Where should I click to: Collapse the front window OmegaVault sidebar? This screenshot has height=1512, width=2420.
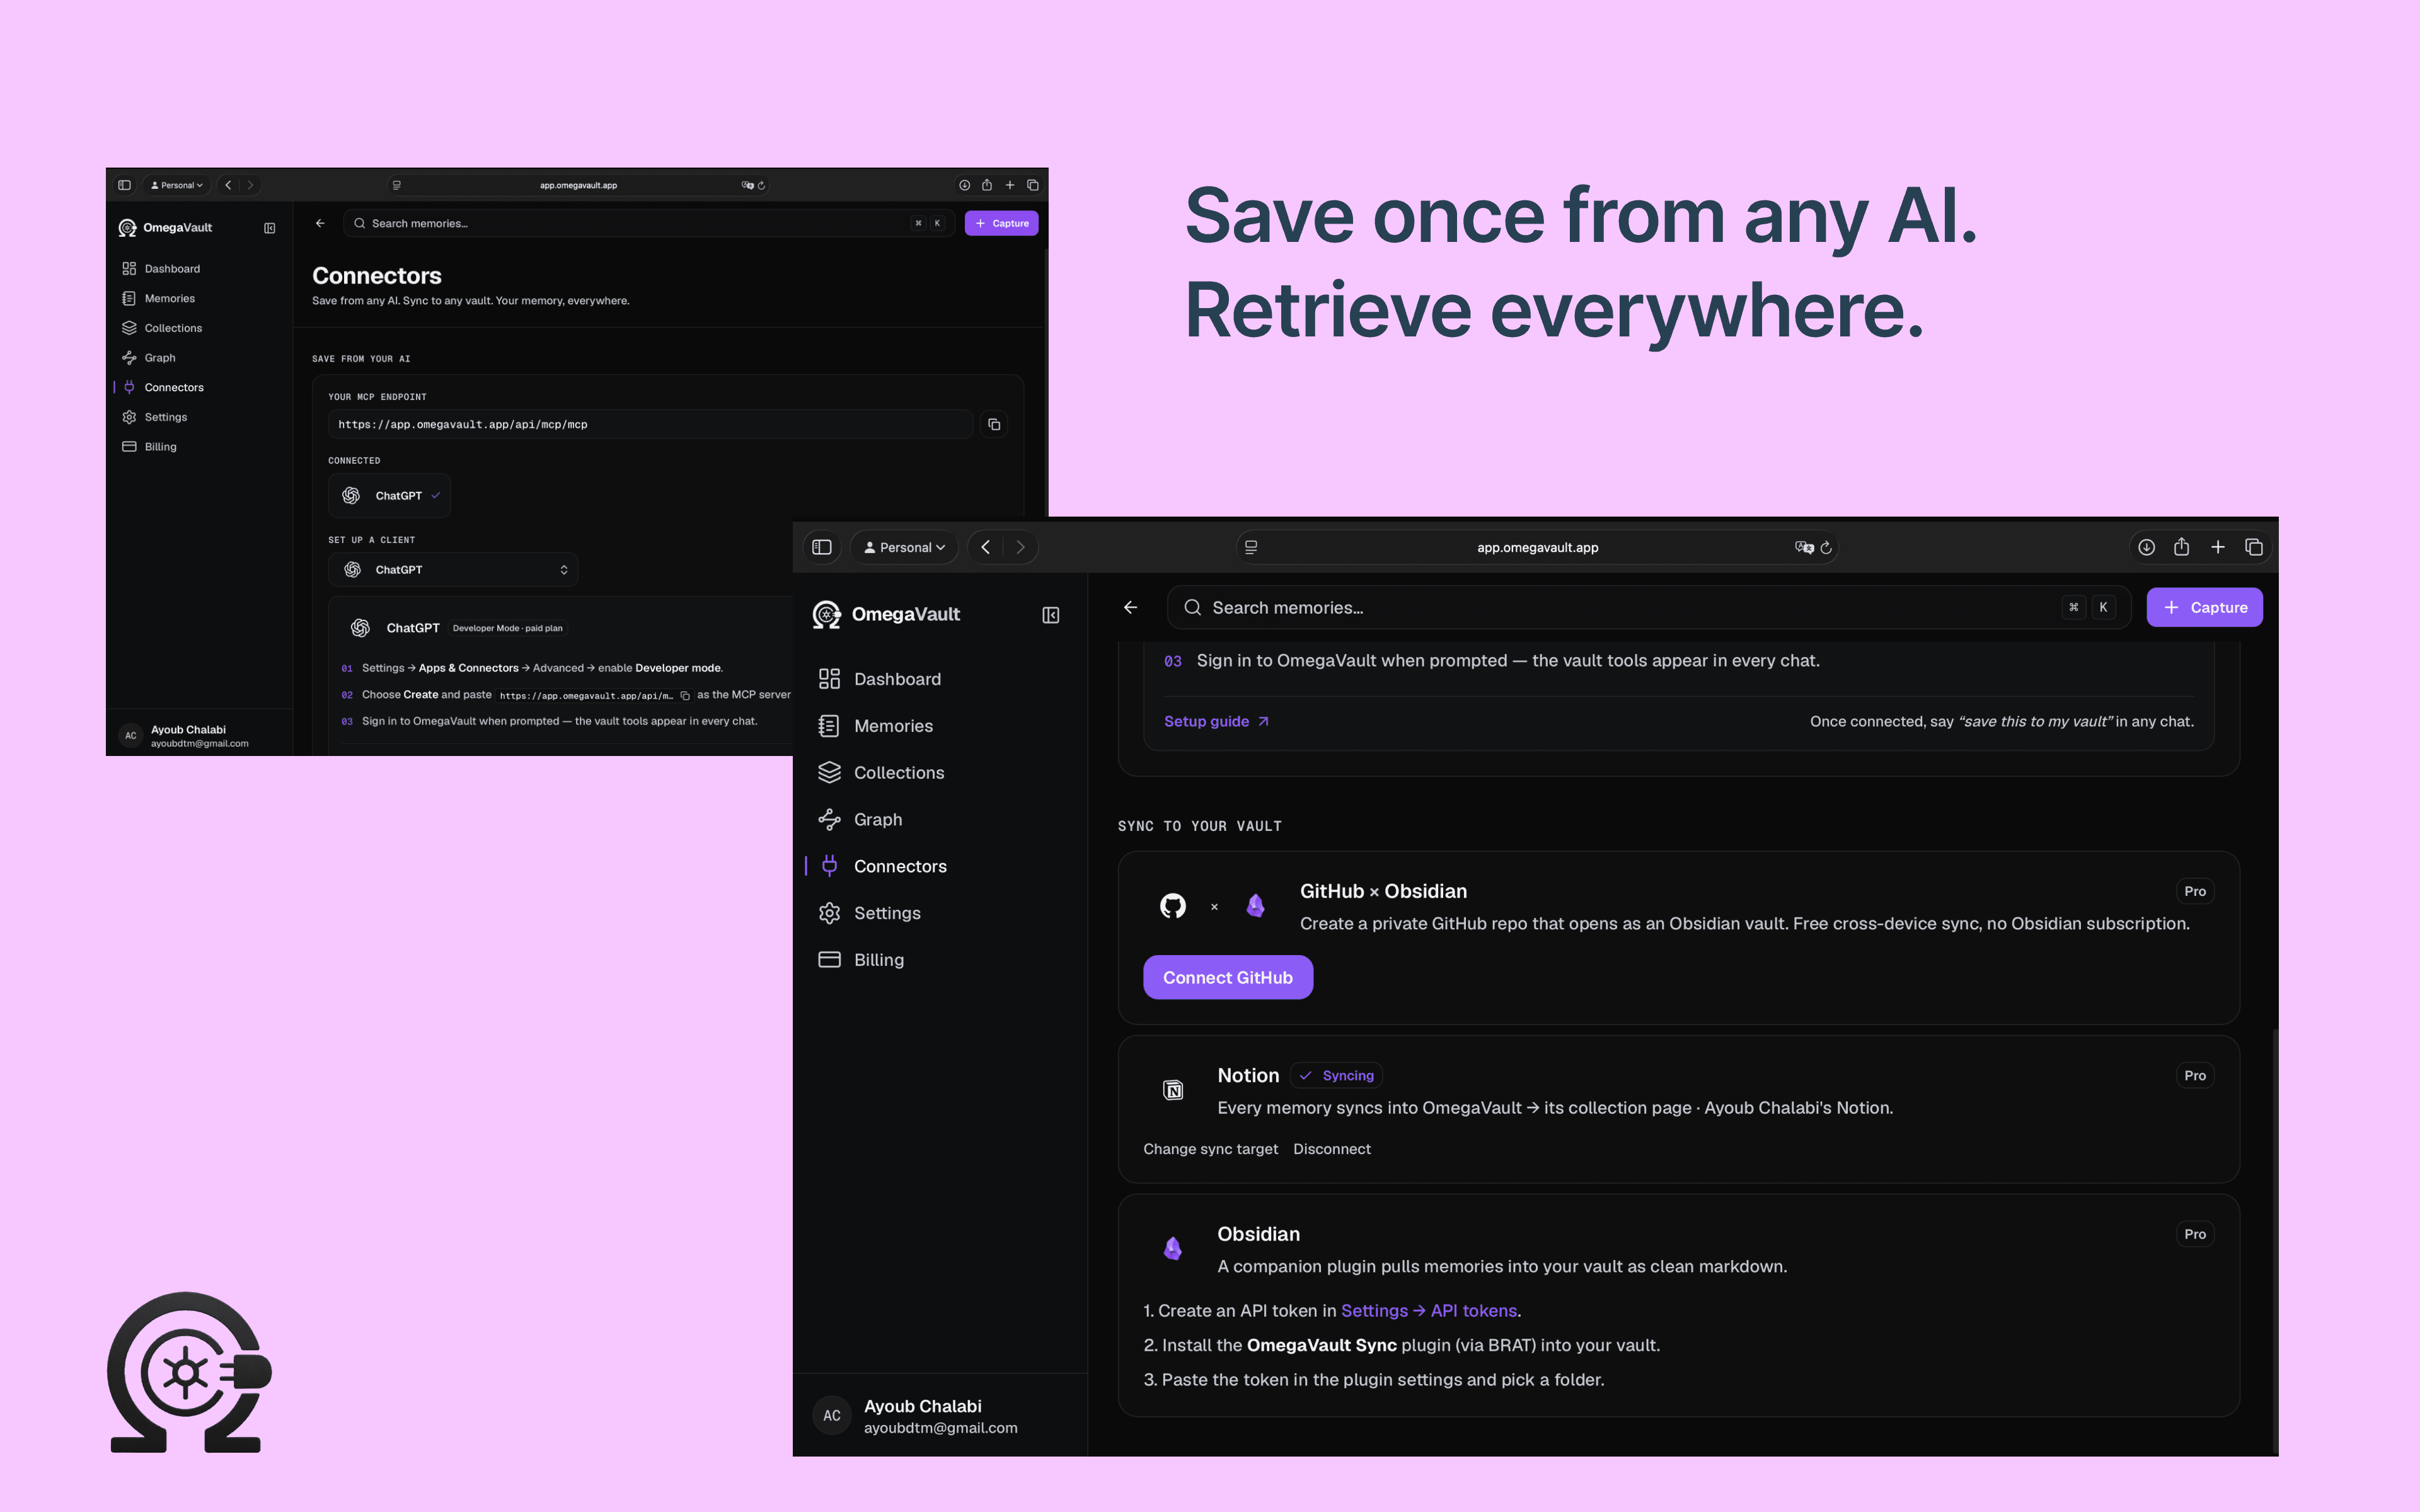(1050, 615)
